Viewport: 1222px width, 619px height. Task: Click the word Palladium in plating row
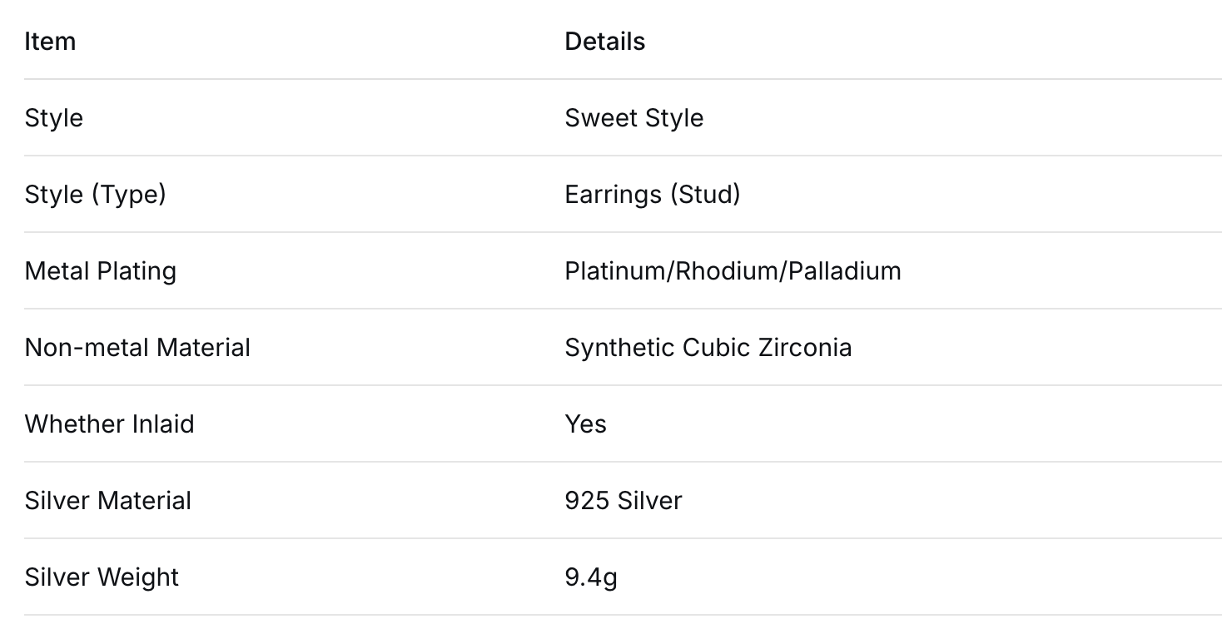(844, 270)
